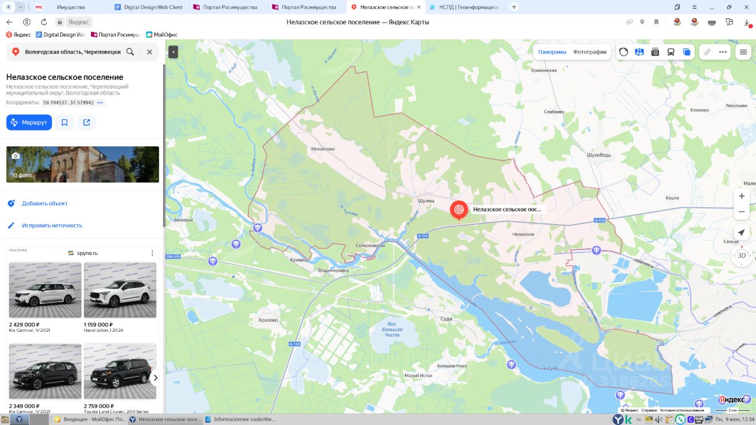
Task: Click red Нелазское сельское поселение map pin
Action: point(459,210)
